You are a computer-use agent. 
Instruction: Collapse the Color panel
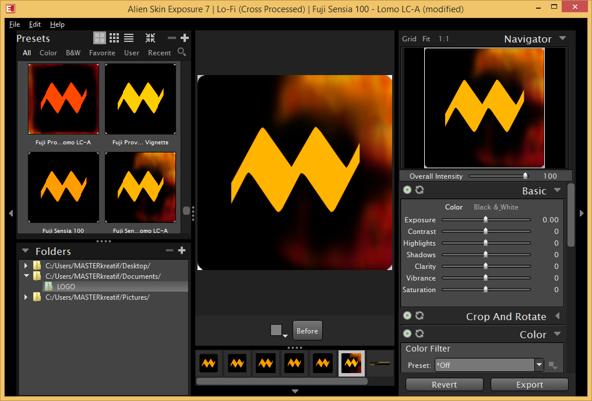[x=557, y=334]
